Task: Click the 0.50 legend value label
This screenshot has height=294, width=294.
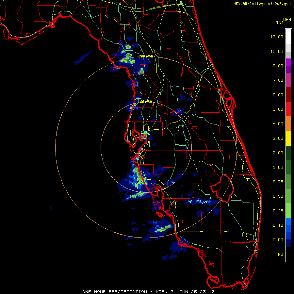Action: pyautogui.click(x=278, y=196)
